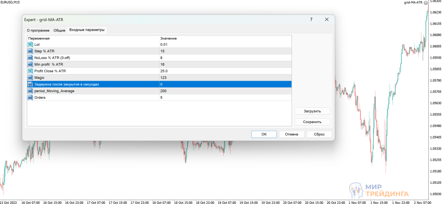
Task: Open the dialog help question mark
Action: tap(311, 19)
